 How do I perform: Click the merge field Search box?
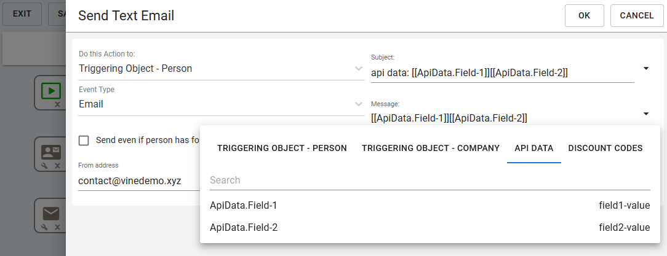(429, 180)
